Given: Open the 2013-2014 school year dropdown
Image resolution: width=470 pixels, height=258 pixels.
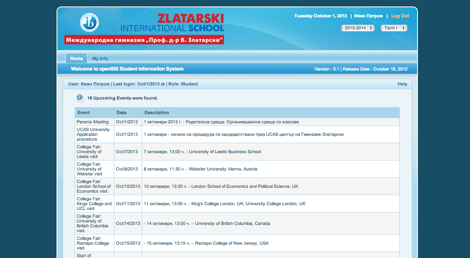Looking at the screenshot, I should pos(358,28).
